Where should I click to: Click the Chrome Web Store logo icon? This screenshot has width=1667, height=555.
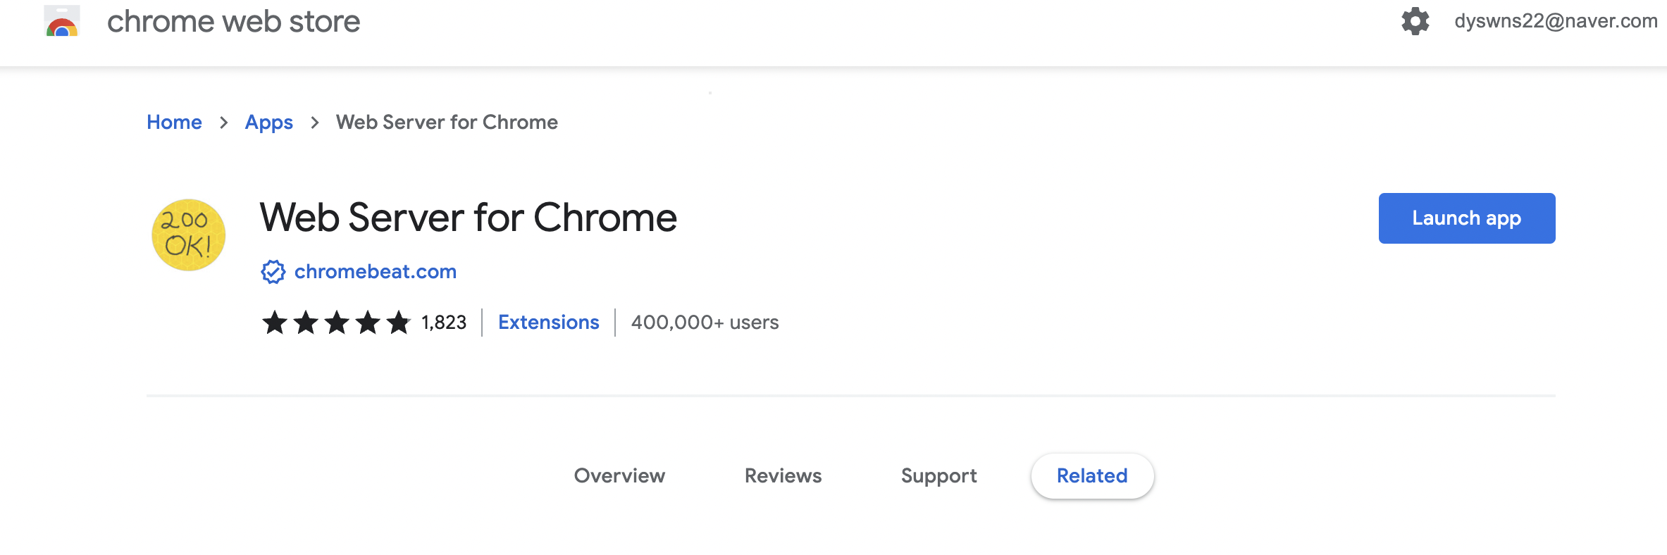click(x=62, y=21)
